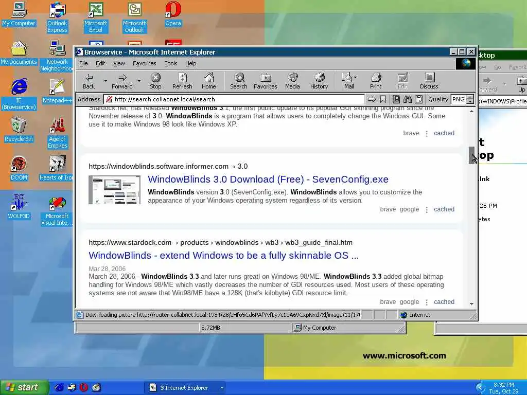
Task: Open the Media toolbar pane
Action: tap(292, 81)
